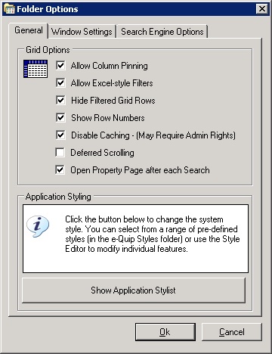Uncheck Allow Column Pinning
Screen dimensions: 272x354
tap(60, 65)
